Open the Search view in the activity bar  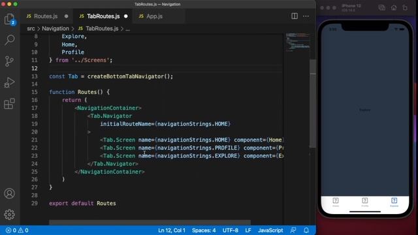point(10,40)
